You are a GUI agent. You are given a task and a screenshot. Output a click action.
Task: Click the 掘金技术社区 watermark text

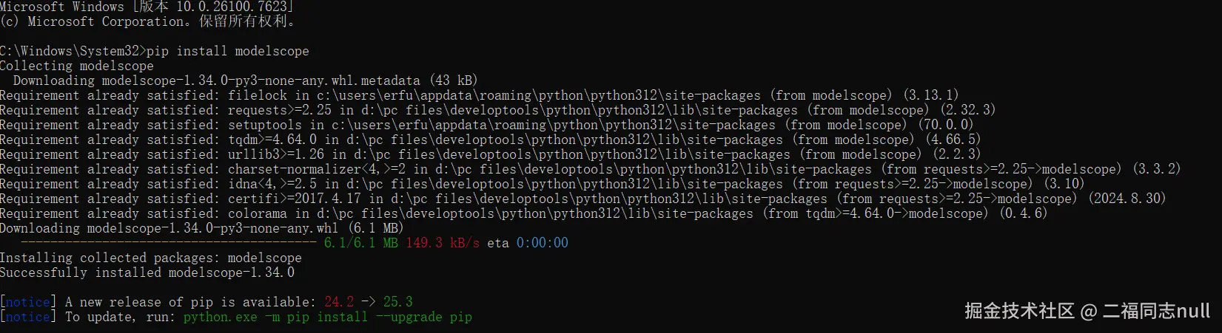(1018, 311)
